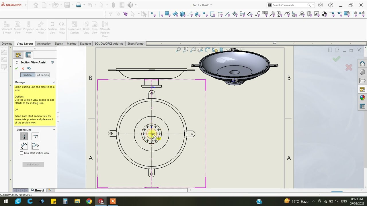The image size is (367, 206).
Task: Open File Explorer in task pane
Action: (x=362, y=81)
